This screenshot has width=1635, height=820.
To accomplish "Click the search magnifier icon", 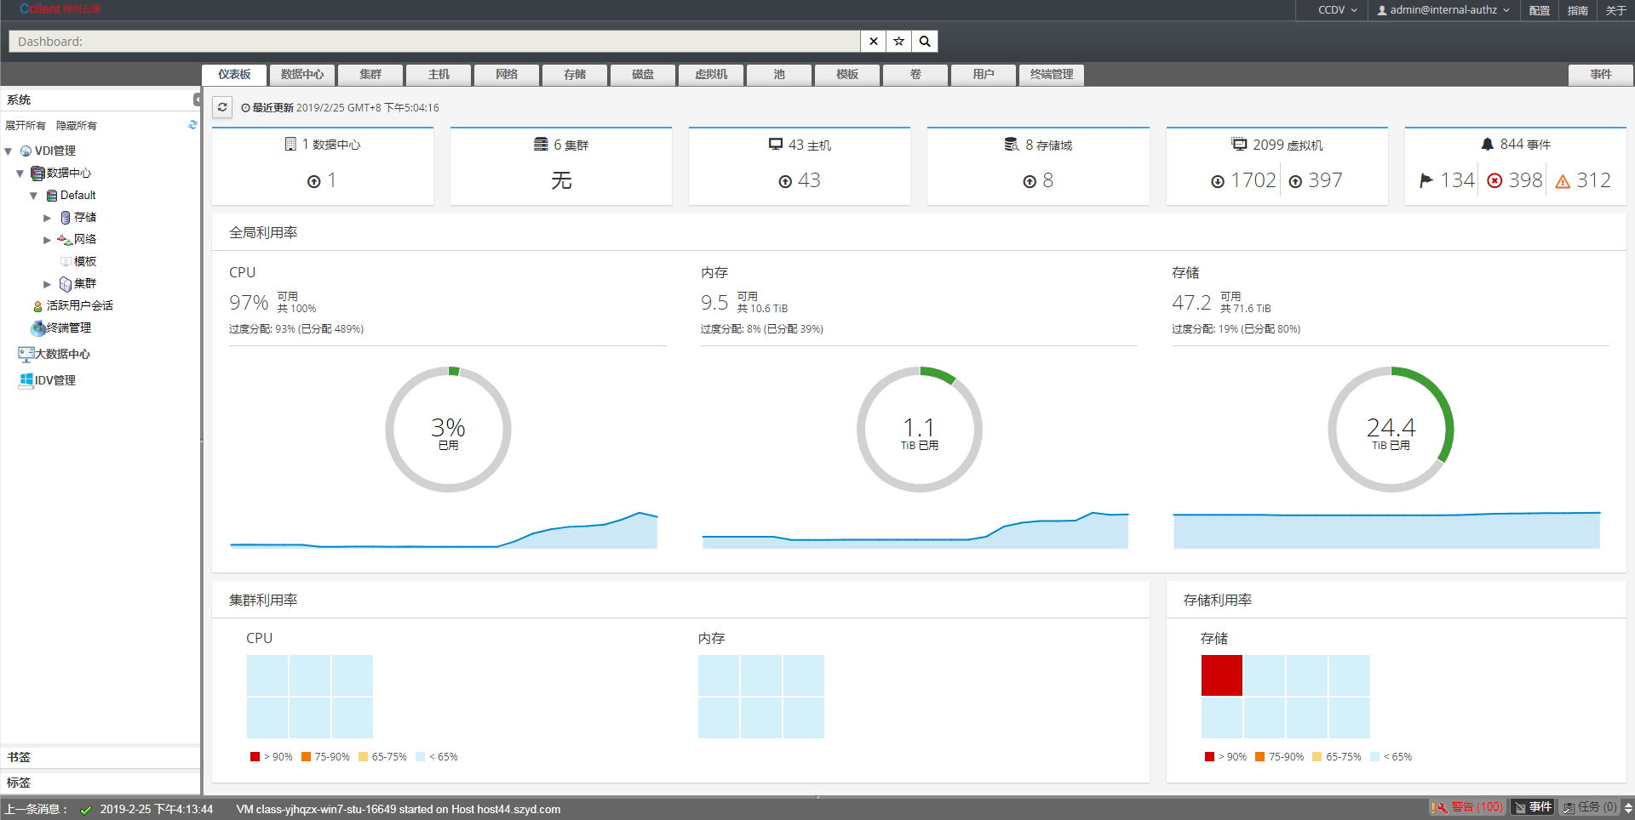I will (925, 41).
